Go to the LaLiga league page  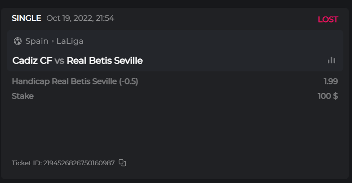70,41
